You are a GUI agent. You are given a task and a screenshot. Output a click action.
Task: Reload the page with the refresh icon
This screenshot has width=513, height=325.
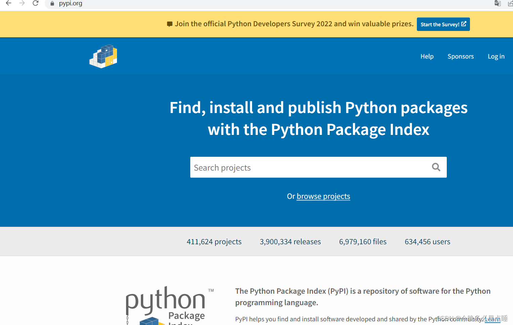pos(36,3)
